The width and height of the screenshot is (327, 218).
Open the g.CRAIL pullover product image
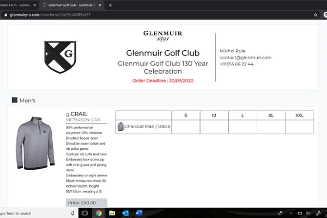point(35,143)
